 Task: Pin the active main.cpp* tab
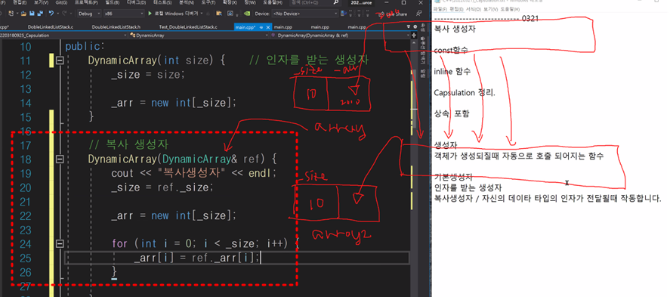pyautogui.click(x=261, y=27)
